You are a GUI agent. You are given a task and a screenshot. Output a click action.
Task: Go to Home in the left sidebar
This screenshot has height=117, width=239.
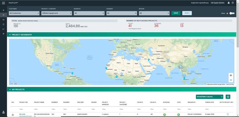pos(3,10)
